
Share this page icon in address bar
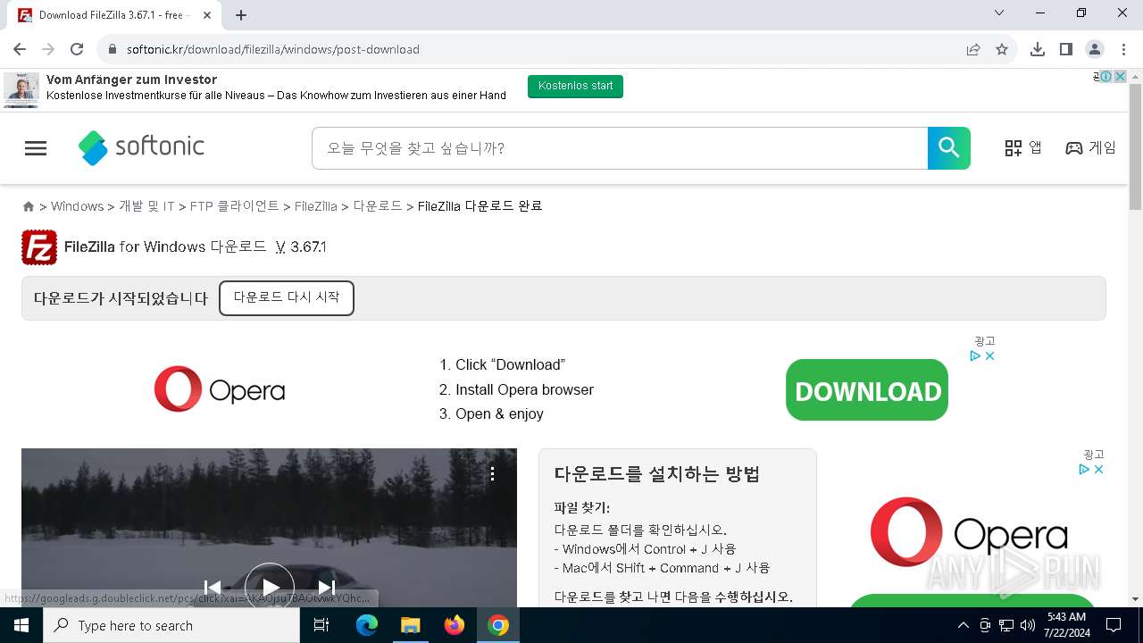tap(973, 49)
